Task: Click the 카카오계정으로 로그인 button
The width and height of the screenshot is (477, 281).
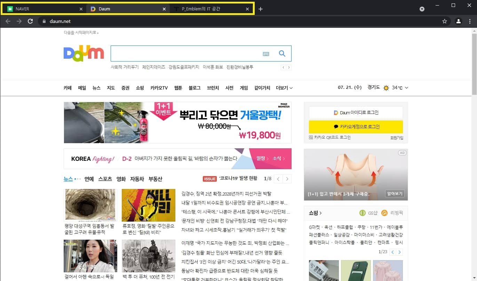Action: [x=356, y=127]
